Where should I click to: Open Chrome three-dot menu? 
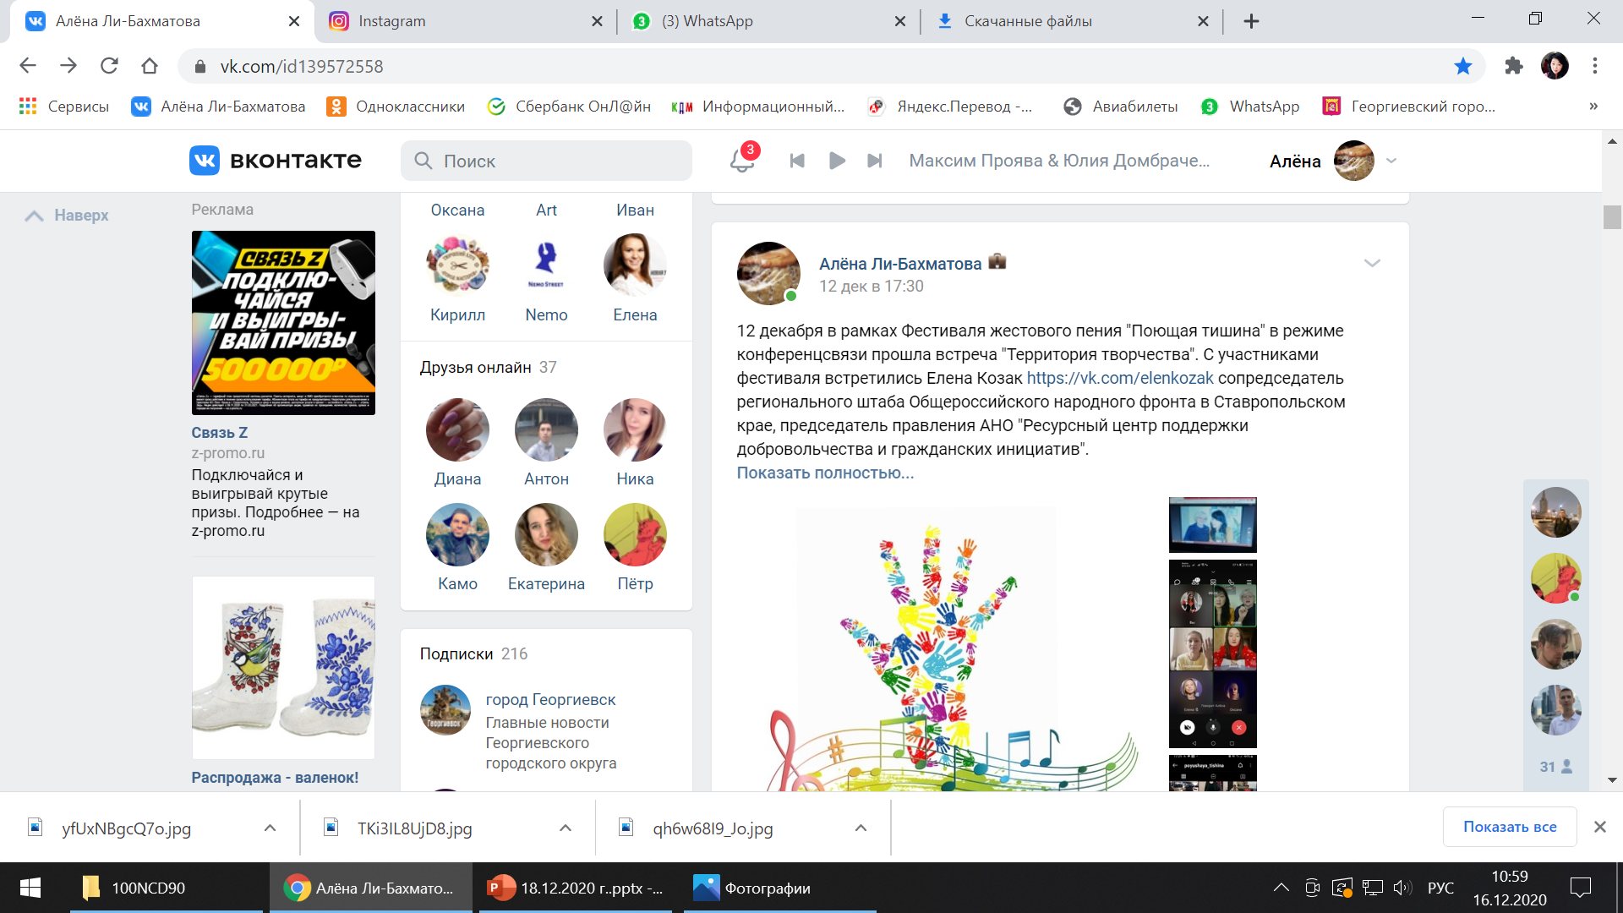click(x=1595, y=66)
